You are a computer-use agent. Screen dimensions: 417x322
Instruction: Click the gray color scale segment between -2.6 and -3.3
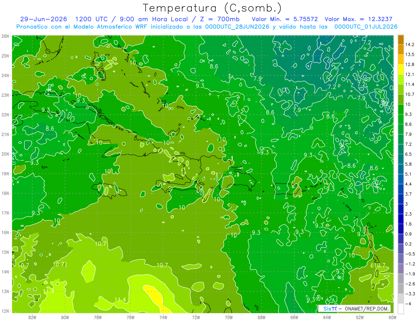(x=401, y=288)
